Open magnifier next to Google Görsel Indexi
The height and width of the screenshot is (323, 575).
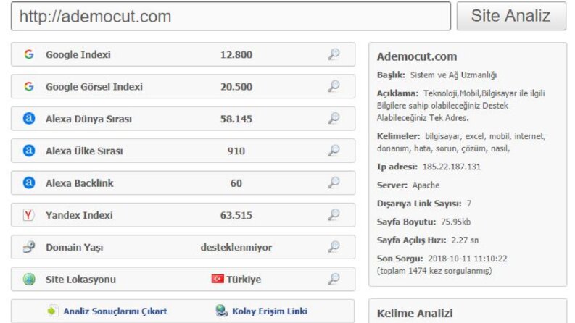[x=334, y=86]
